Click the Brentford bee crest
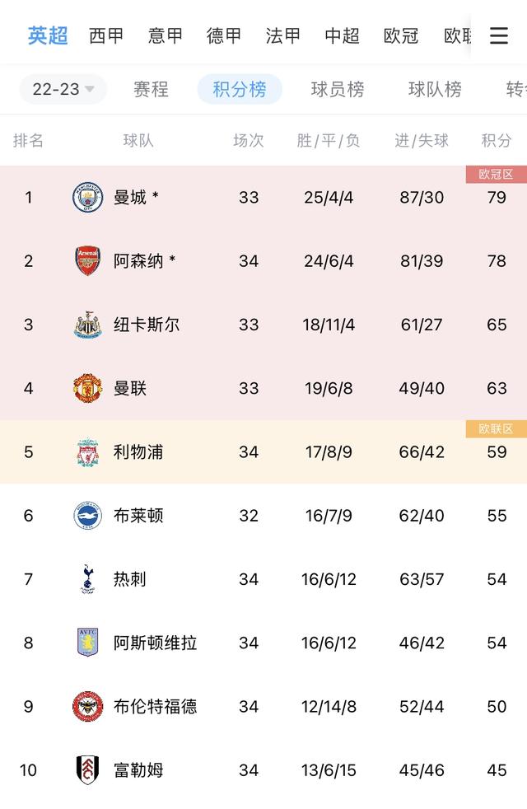The image size is (527, 809). click(x=87, y=707)
